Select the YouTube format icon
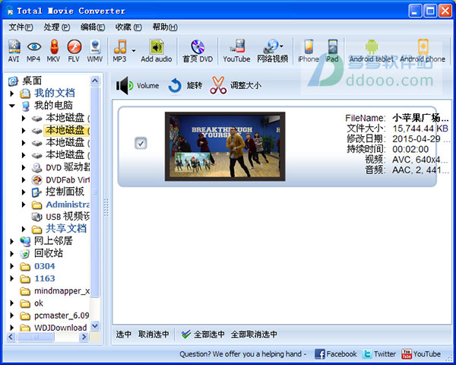 (x=237, y=46)
